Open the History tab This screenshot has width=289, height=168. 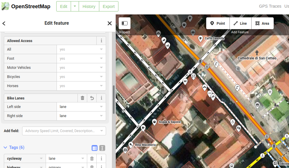[89, 6]
